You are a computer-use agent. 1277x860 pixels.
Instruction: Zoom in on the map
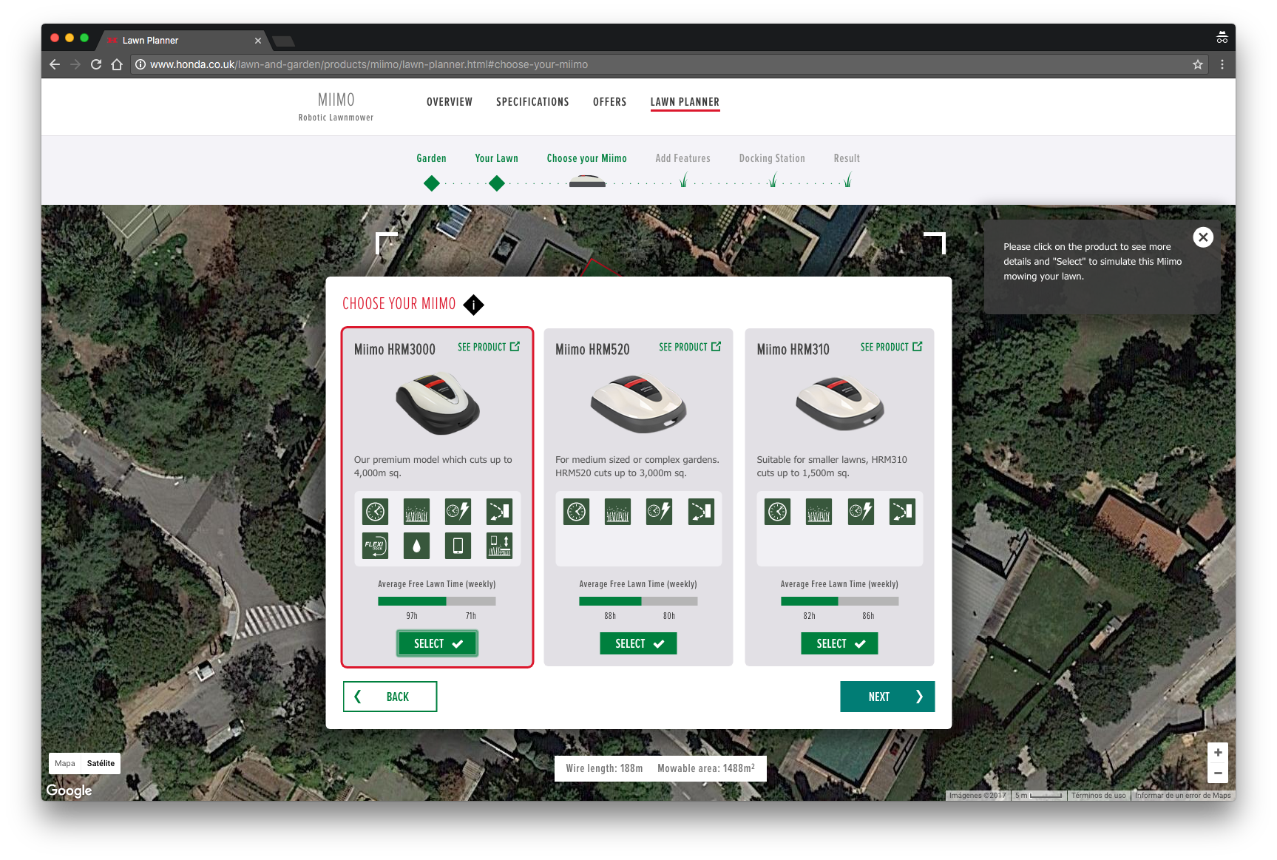click(x=1218, y=753)
